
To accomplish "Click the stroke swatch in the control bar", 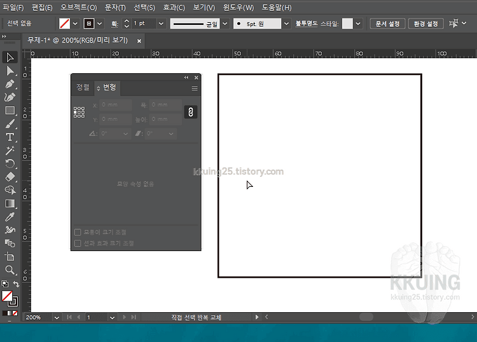I will coord(89,24).
